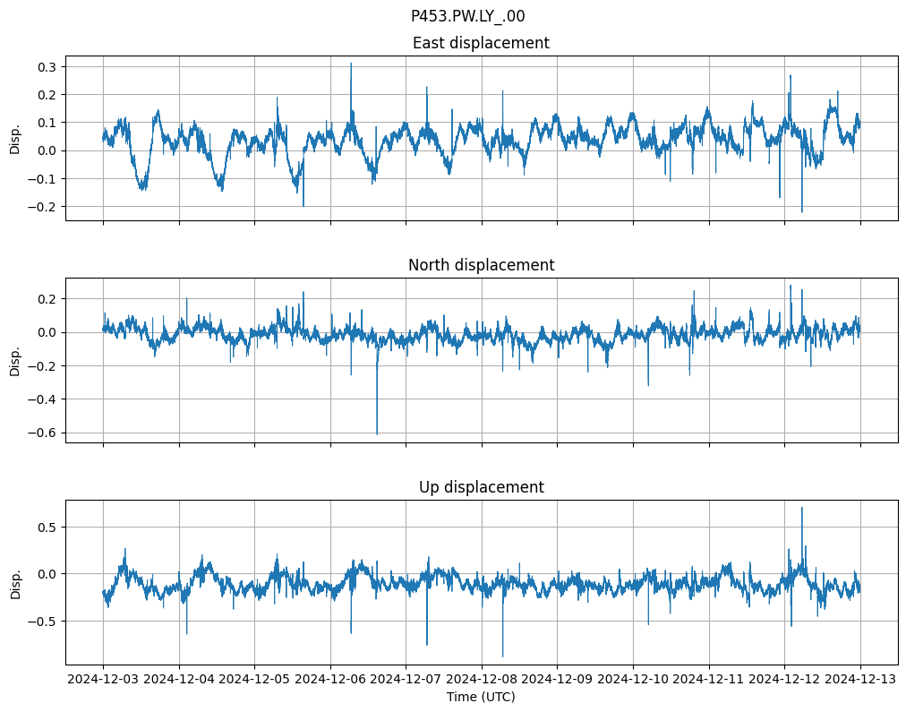Viewport: 906px width, 712px height.
Task: Click the tallest positive spike in Up plot
Action: 801,509
